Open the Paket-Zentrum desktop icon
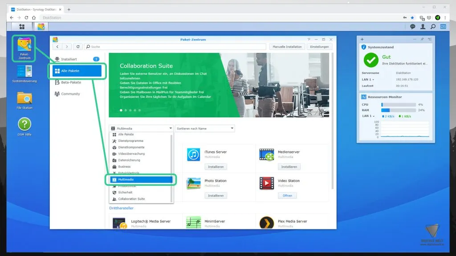This screenshot has width=456, height=256. [x=24, y=48]
